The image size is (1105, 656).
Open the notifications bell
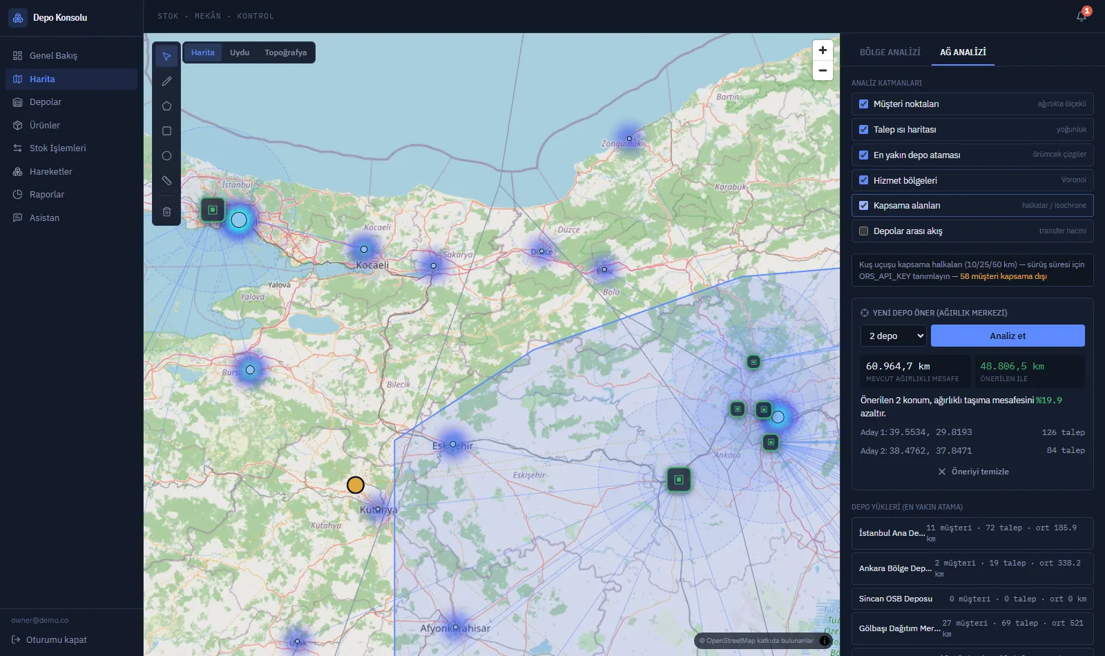coord(1082,16)
